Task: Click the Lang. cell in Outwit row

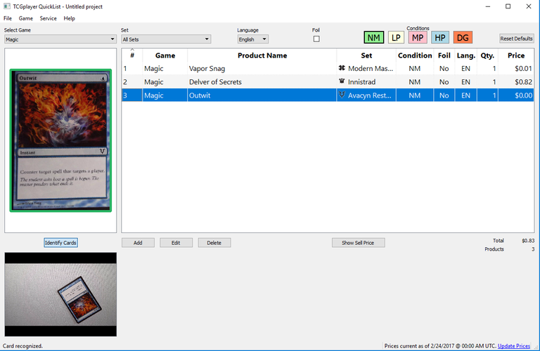Action: [x=466, y=95]
